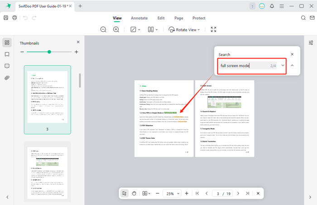Open the Thumbnails sidebar panel icon

(7, 43)
